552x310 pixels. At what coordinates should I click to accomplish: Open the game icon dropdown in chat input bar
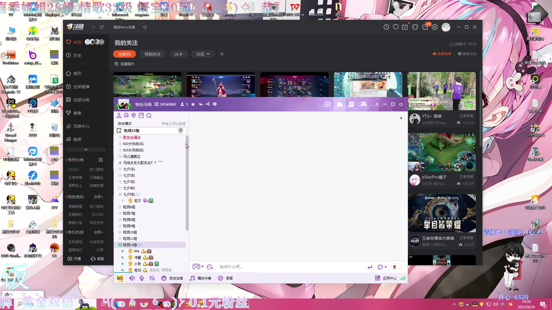pos(198,267)
